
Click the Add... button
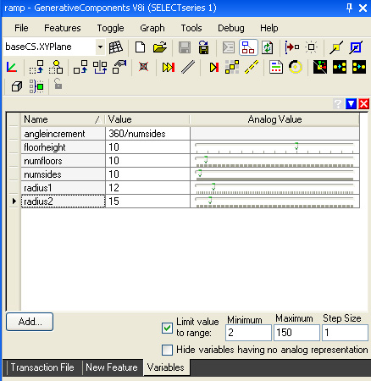(x=30, y=322)
